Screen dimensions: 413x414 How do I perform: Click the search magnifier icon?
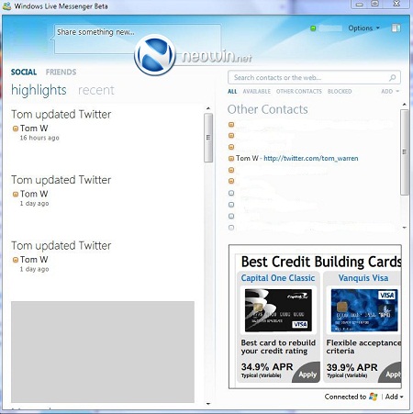(x=392, y=78)
